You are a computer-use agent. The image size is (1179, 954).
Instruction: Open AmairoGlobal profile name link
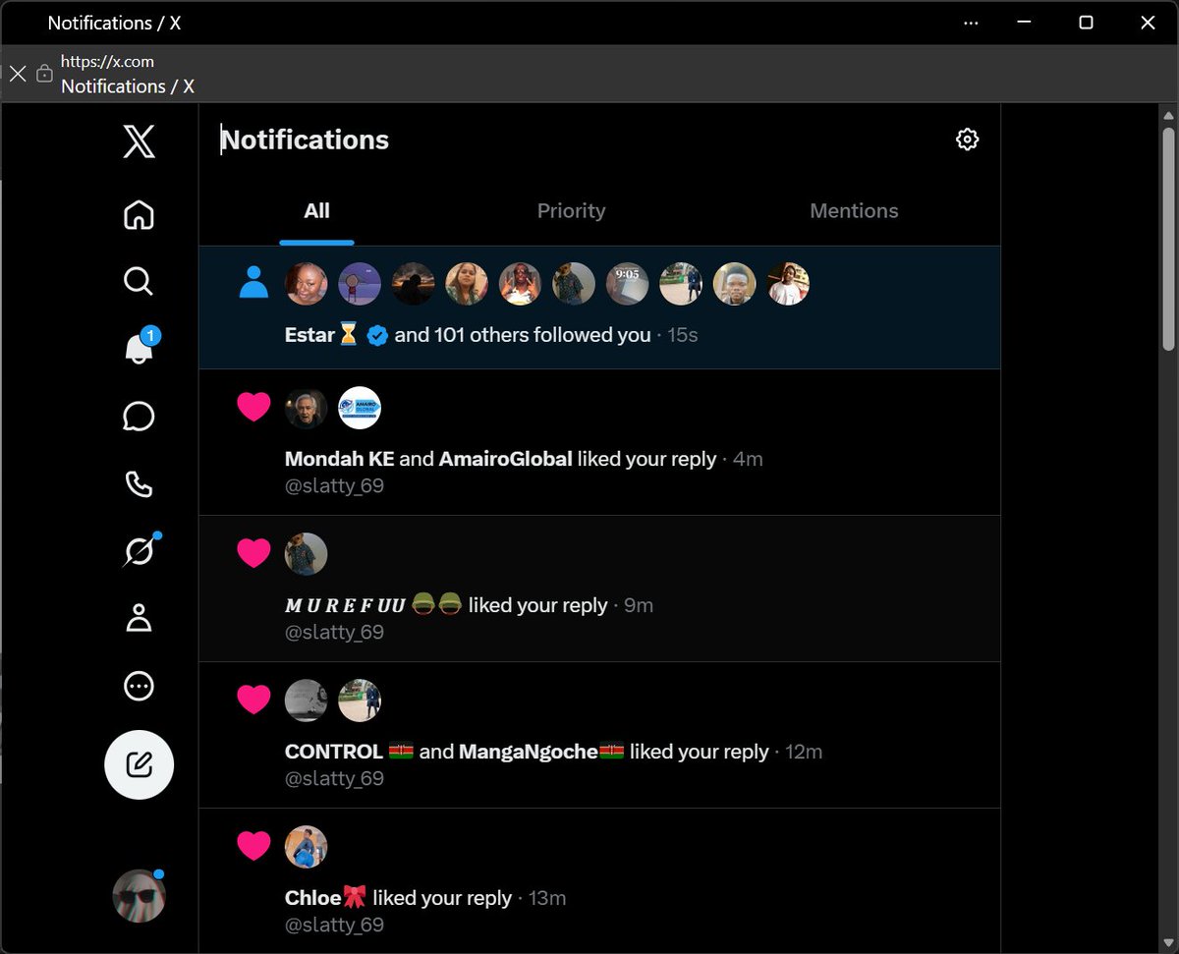click(x=506, y=459)
